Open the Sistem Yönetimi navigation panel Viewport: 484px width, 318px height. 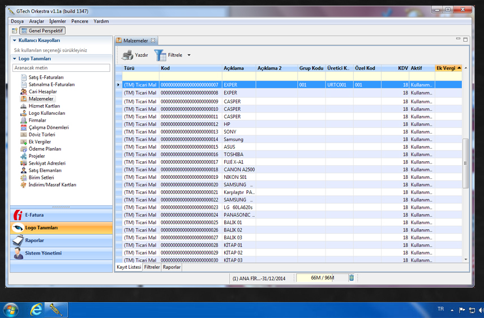61,253
